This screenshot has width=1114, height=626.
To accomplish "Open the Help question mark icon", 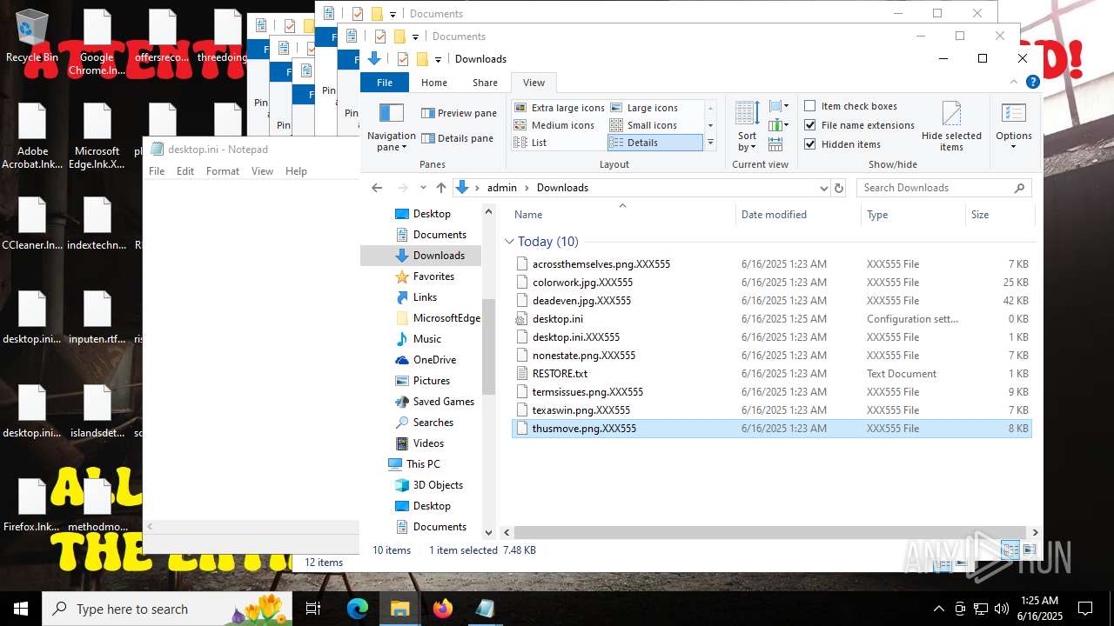I will [x=1033, y=83].
